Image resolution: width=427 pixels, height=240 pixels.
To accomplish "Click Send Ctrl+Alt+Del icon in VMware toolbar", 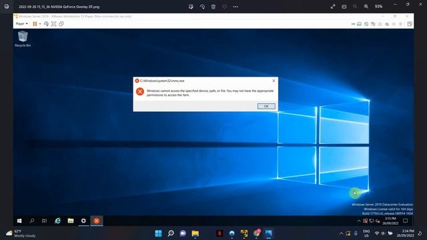I will point(46,24).
